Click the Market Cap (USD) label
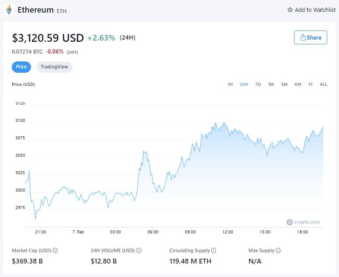The image size is (339, 277). tap(31, 250)
